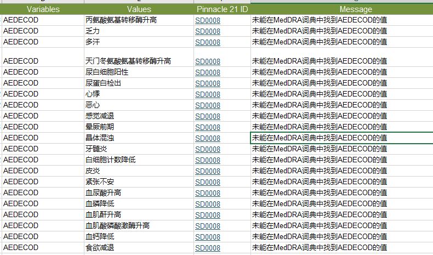Open the SD0008 link next to 心悸
Image resolution: width=433 pixels, height=255 pixels.
[208, 94]
